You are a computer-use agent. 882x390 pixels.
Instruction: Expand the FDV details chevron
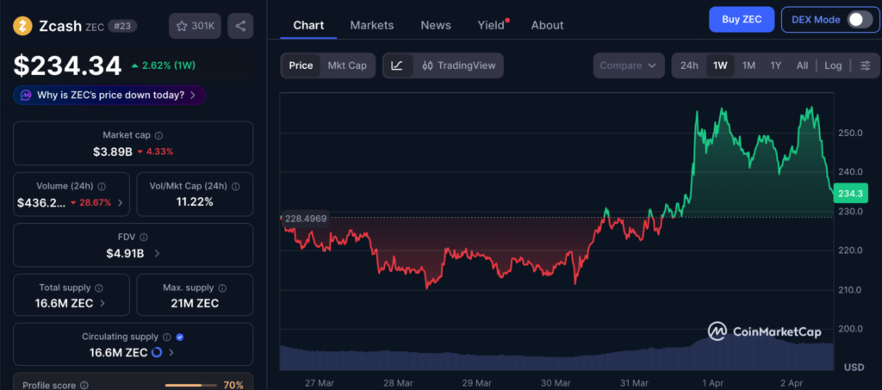click(157, 253)
